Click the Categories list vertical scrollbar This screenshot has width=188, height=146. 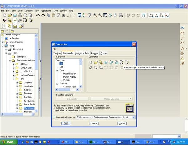point(81,73)
